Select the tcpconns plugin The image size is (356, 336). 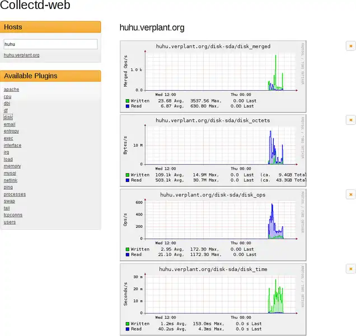[x=13, y=215]
